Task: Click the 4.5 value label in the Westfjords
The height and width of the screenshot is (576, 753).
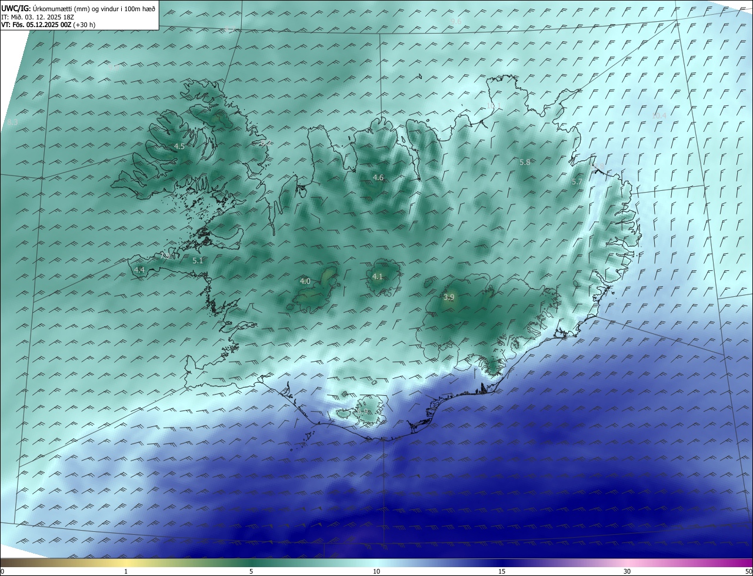Action: [179, 146]
